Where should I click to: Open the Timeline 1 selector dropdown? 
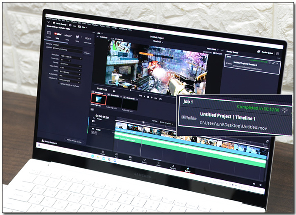click(158, 41)
